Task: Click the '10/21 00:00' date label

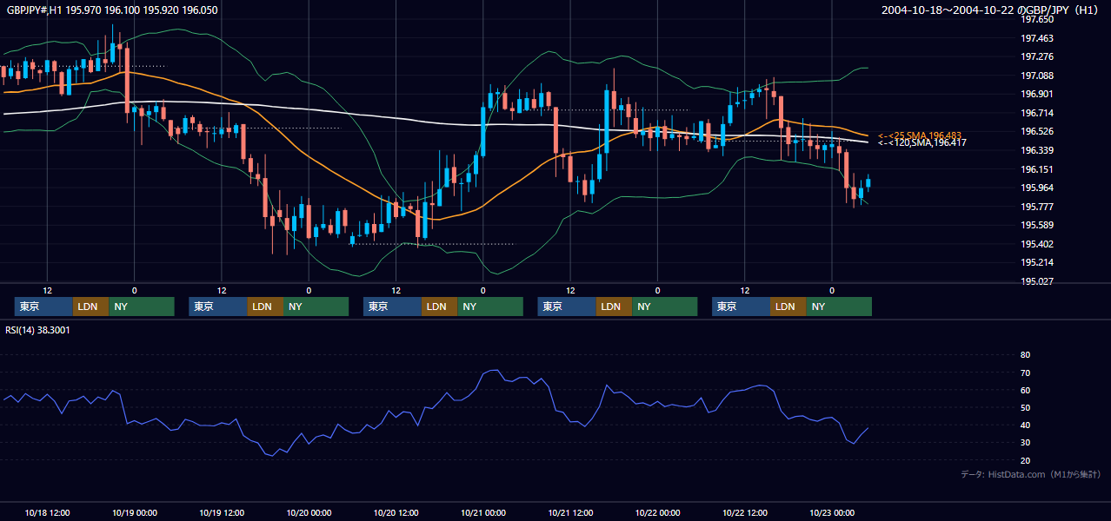Action: [483, 512]
